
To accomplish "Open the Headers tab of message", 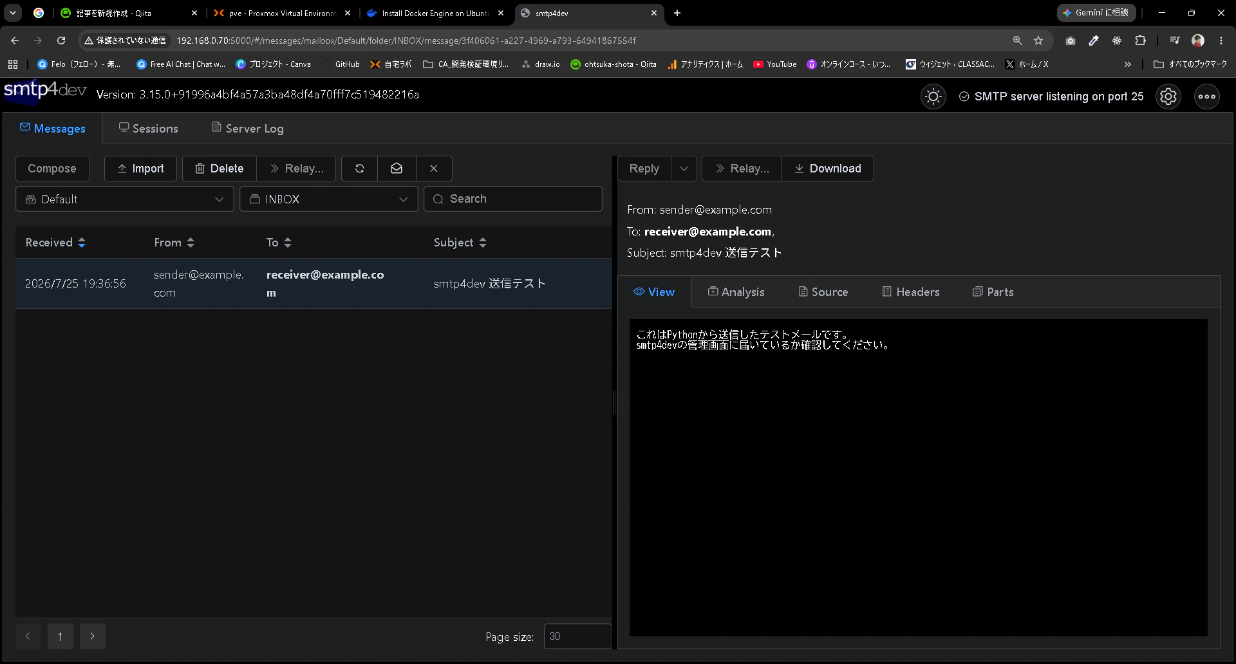I will (911, 292).
